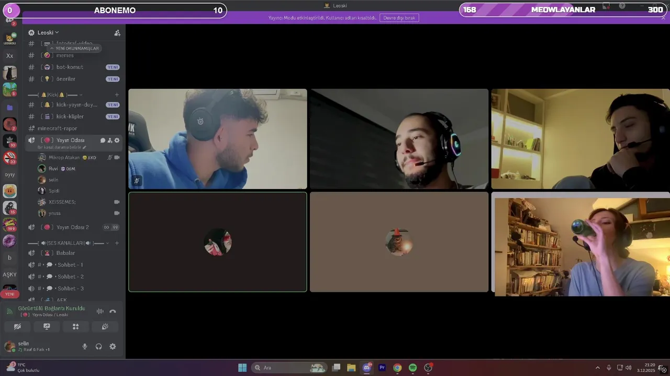670x376 pixels.
Task: Join the Babalar voice channel
Action: pyautogui.click(x=75, y=253)
